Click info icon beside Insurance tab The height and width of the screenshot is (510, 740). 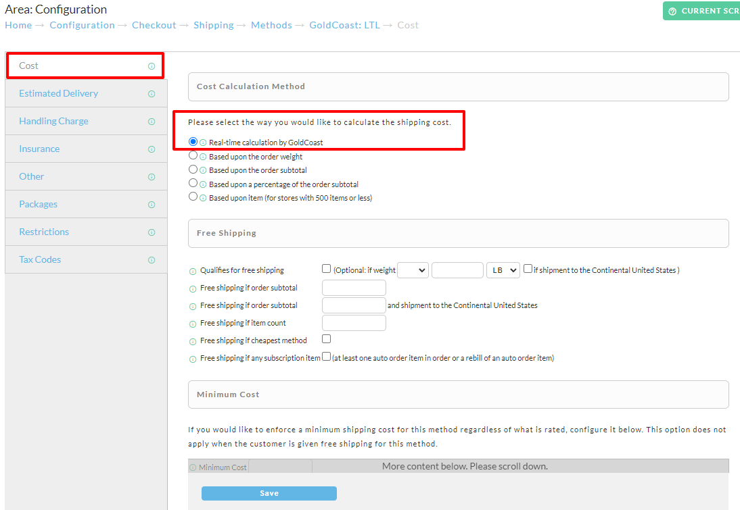[x=152, y=149]
